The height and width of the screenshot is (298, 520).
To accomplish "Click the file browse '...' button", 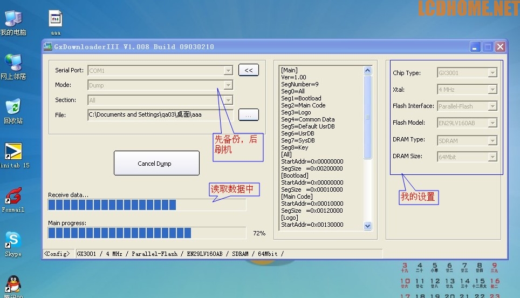I will point(248,115).
